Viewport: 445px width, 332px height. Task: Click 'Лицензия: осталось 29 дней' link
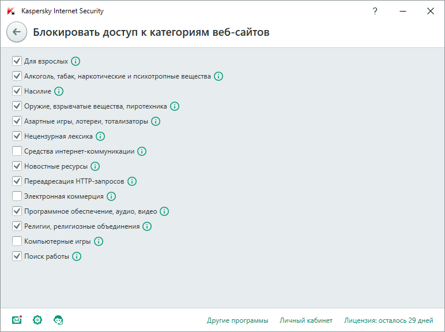click(x=388, y=320)
